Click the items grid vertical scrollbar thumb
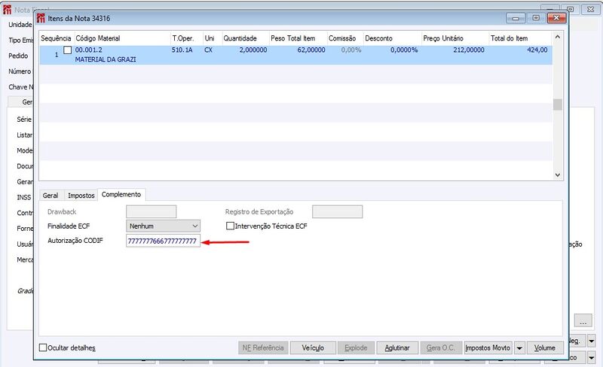The image size is (603, 367). coord(558,105)
